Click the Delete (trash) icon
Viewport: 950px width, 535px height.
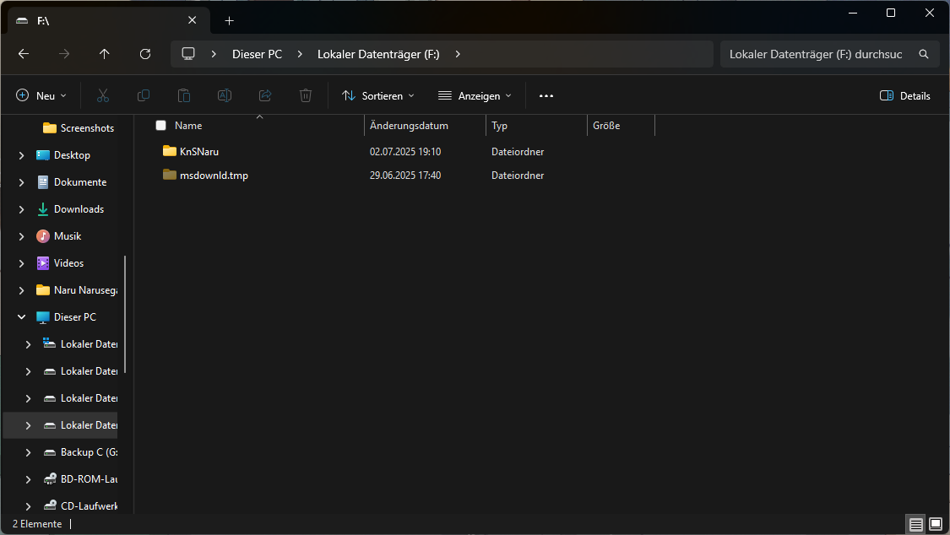pyautogui.click(x=305, y=95)
